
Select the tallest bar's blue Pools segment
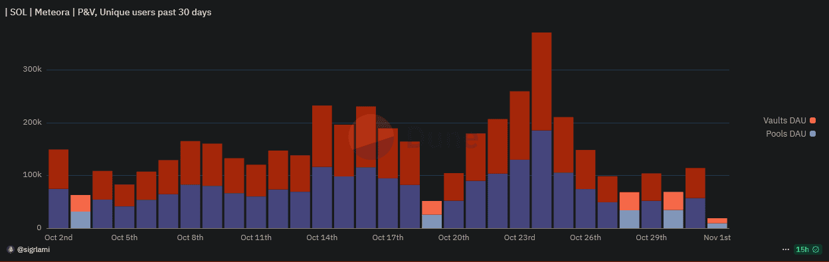(541, 179)
